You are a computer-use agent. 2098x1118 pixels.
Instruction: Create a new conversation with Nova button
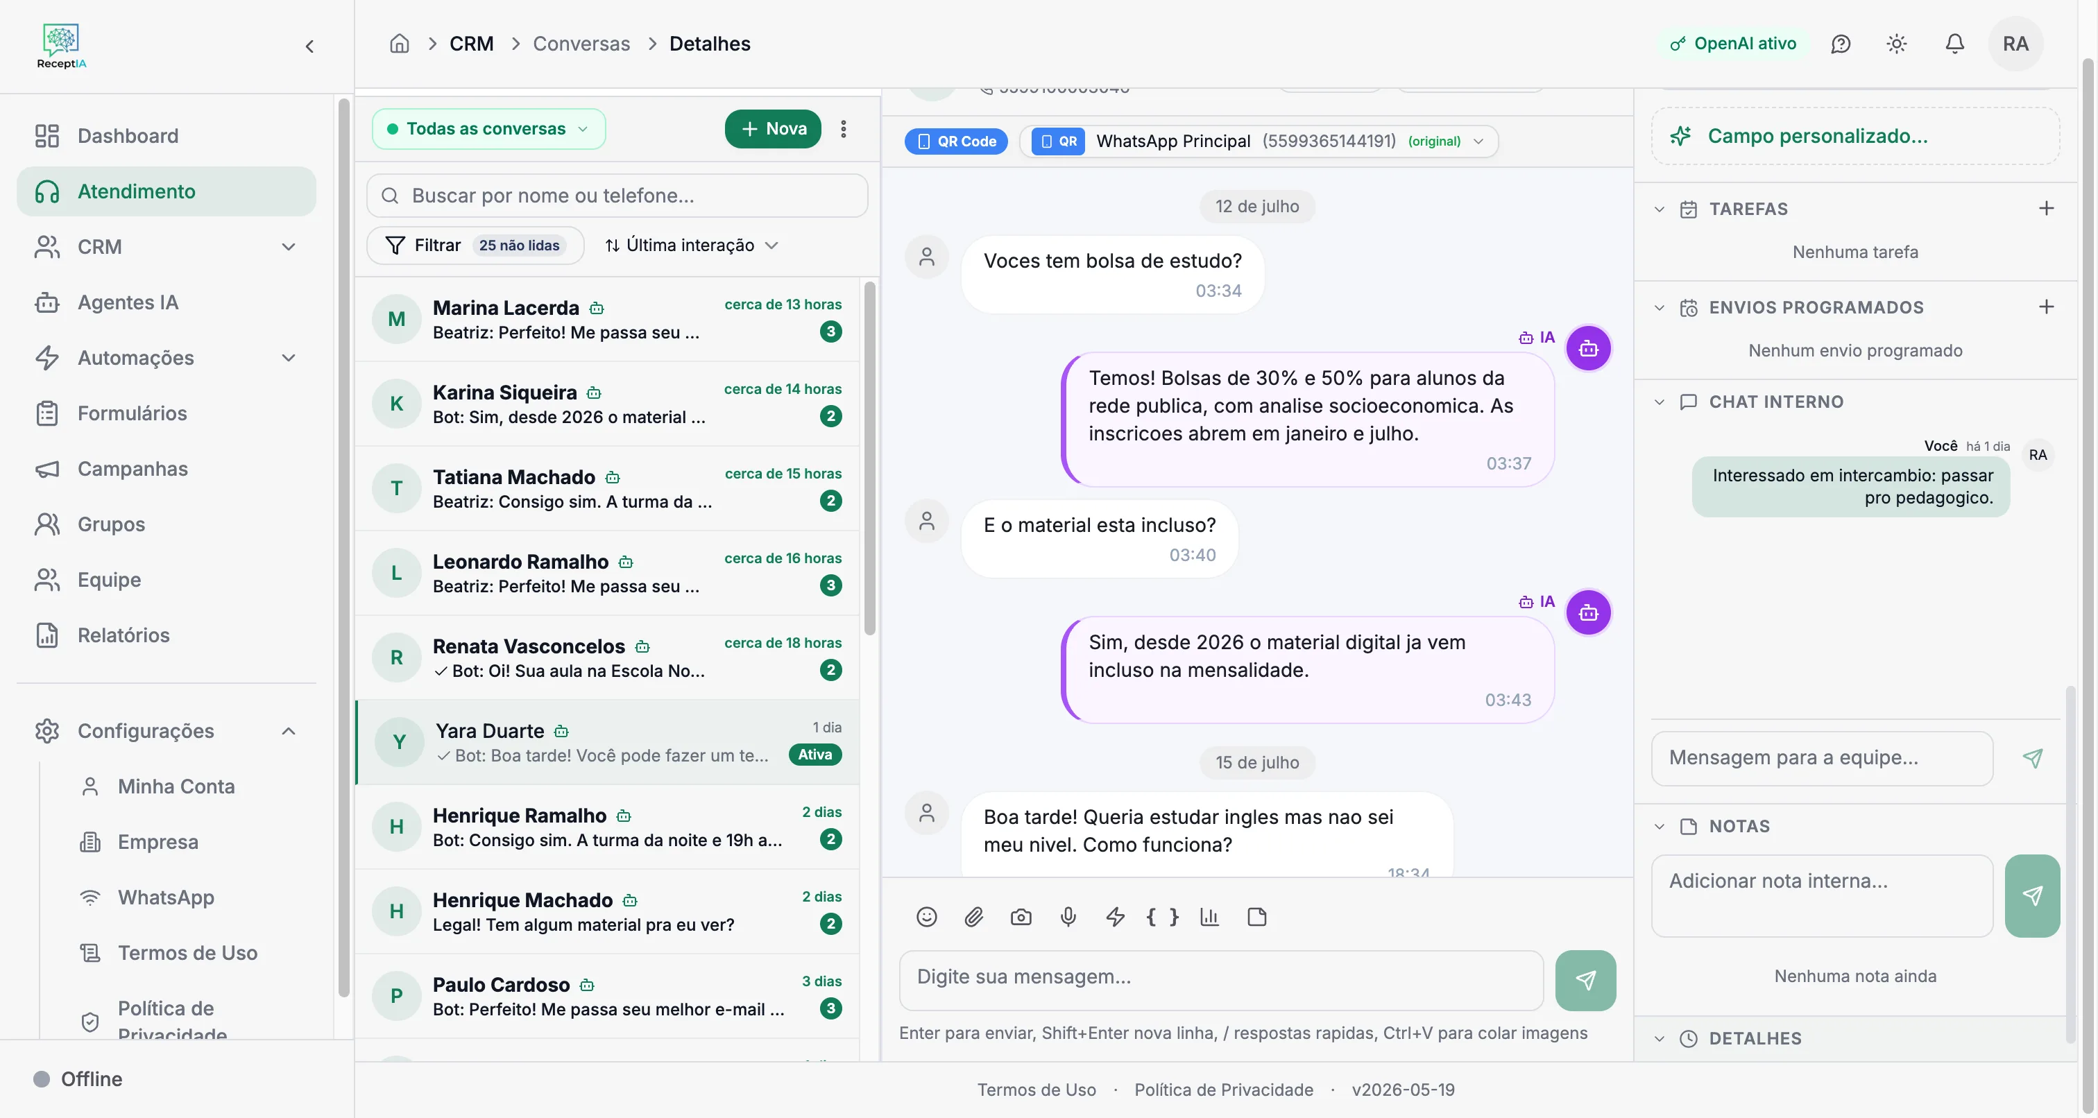pos(773,129)
